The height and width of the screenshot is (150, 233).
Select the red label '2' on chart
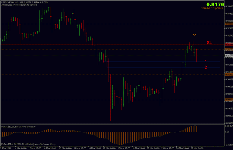tap(206, 67)
